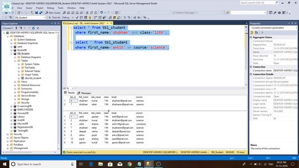This screenshot has height=168, width=299.
Task: Open the Window menu
Action: pos(71,8)
